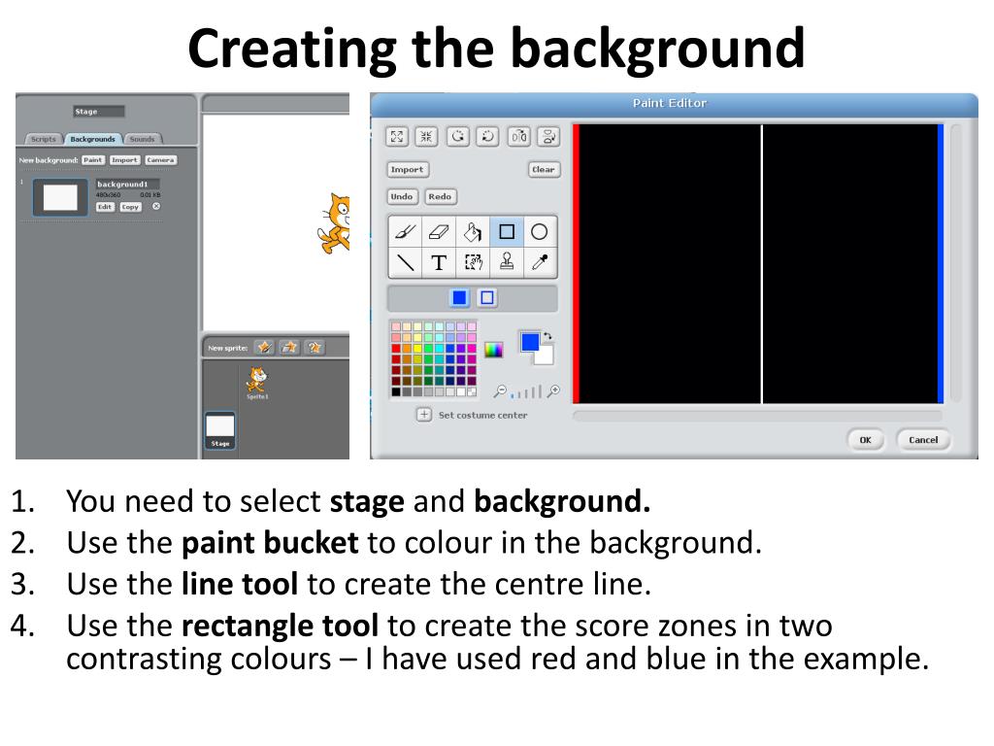The width and height of the screenshot is (994, 746).
Task: Click the Shrink icon in Paint Editor
Action: 427,136
